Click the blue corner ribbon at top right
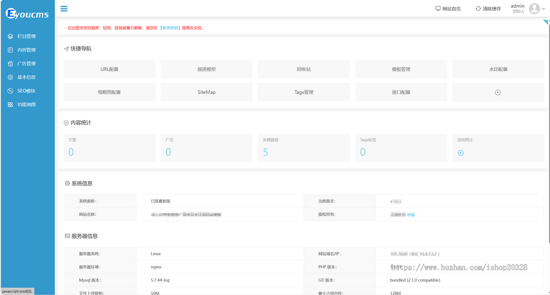Screen dimensions: 550x295 (546, 22)
